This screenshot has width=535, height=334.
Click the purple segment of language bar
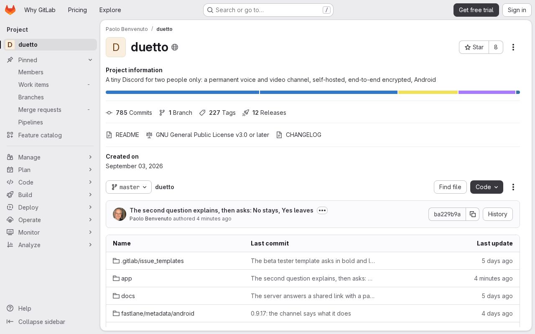pos(487,92)
